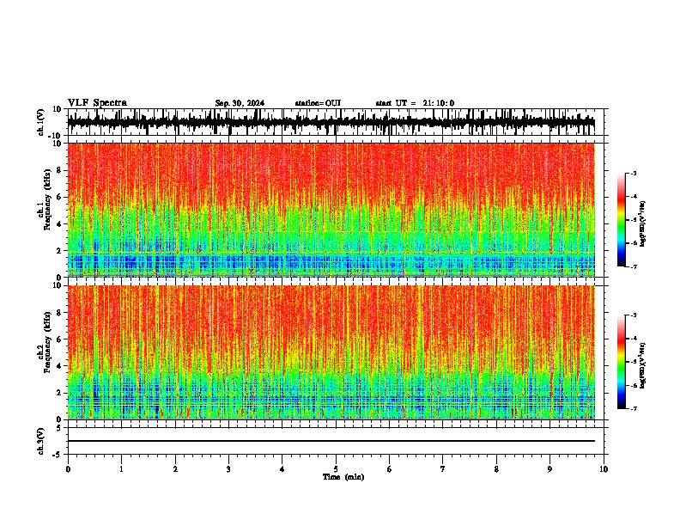Screen dimensions: 680x526
Task: Click the time axis tick label "5"
Action: [336, 469]
